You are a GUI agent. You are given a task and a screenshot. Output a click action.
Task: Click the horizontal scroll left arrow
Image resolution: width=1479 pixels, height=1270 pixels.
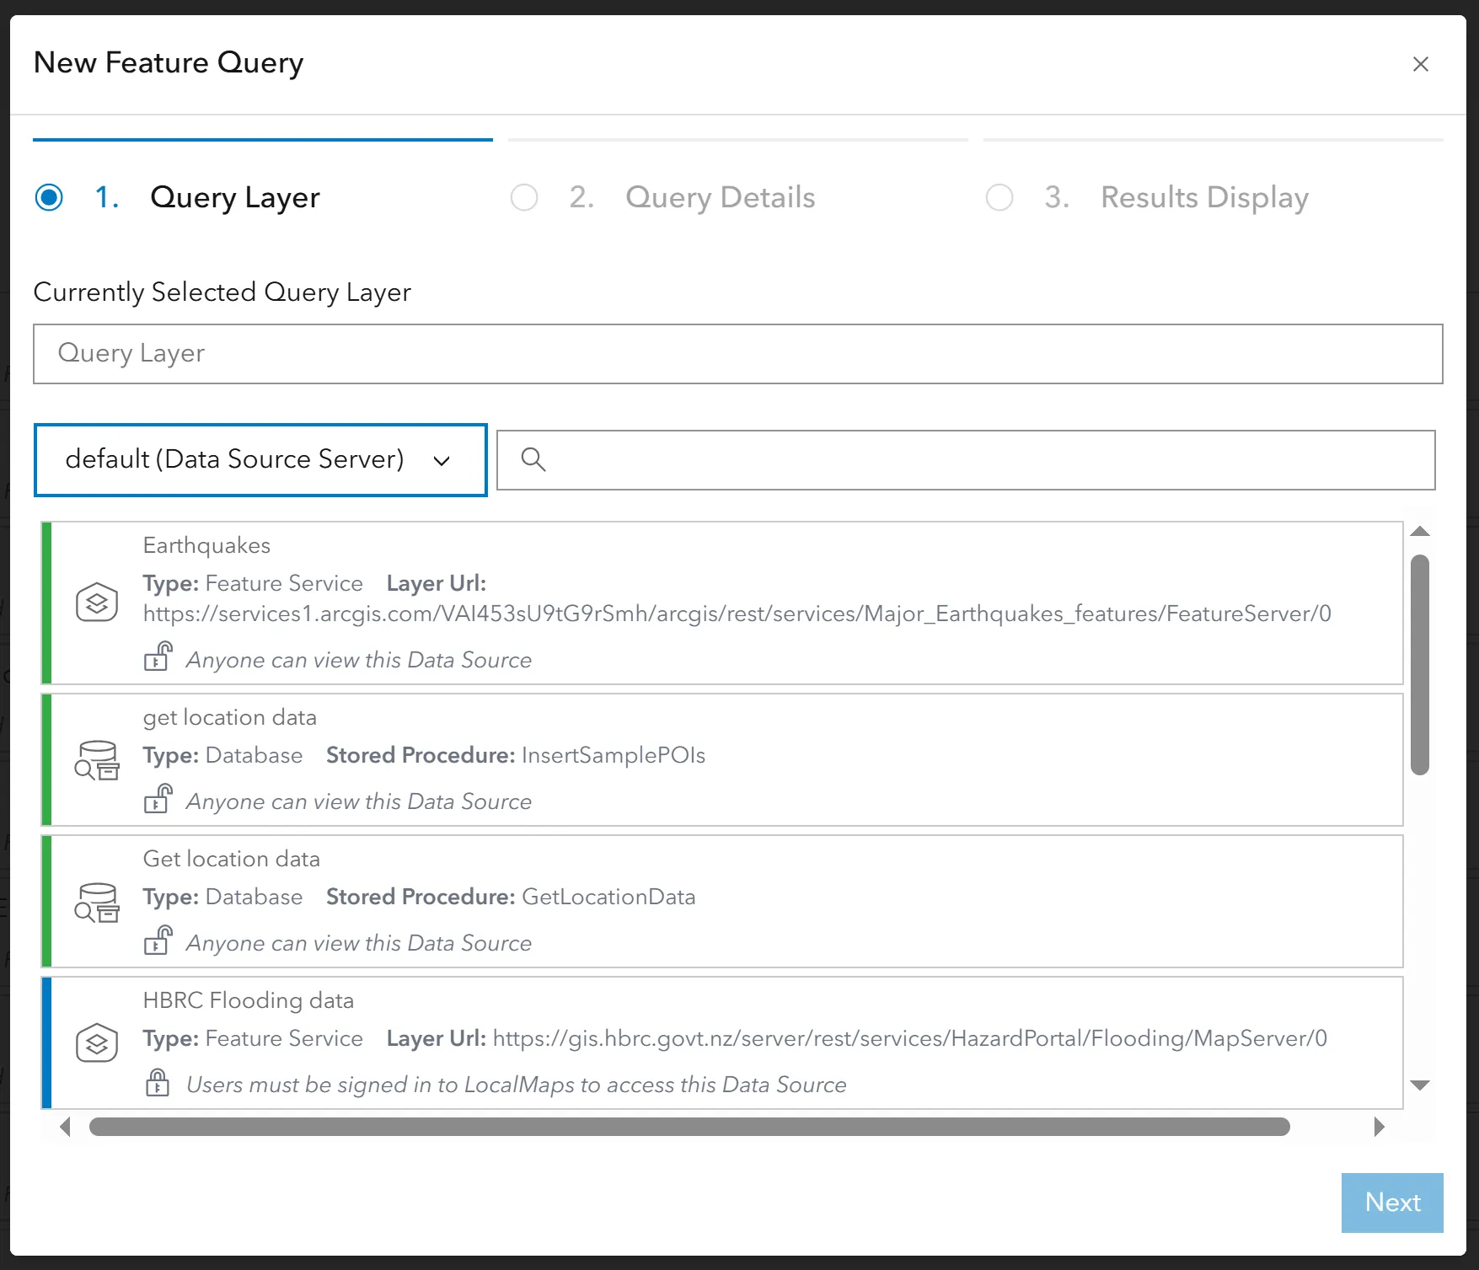point(65,1127)
